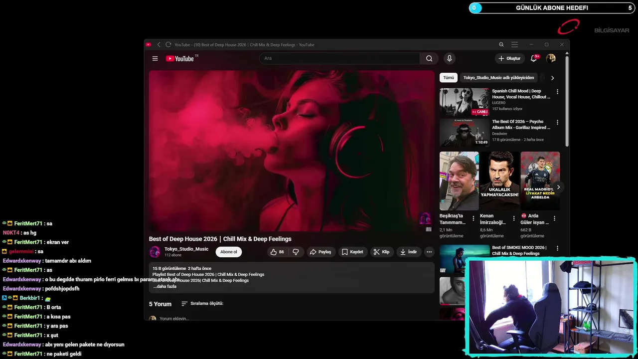638x359 pixels.
Task: Open options for Spanish Chill Mood video
Action: click(x=557, y=92)
